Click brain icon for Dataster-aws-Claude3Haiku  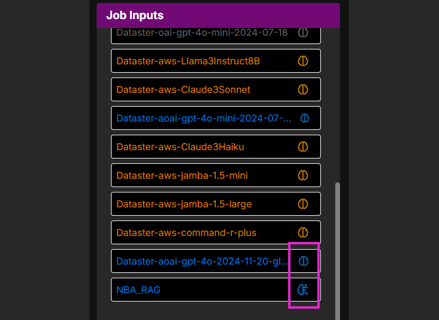pyautogui.click(x=303, y=147)
